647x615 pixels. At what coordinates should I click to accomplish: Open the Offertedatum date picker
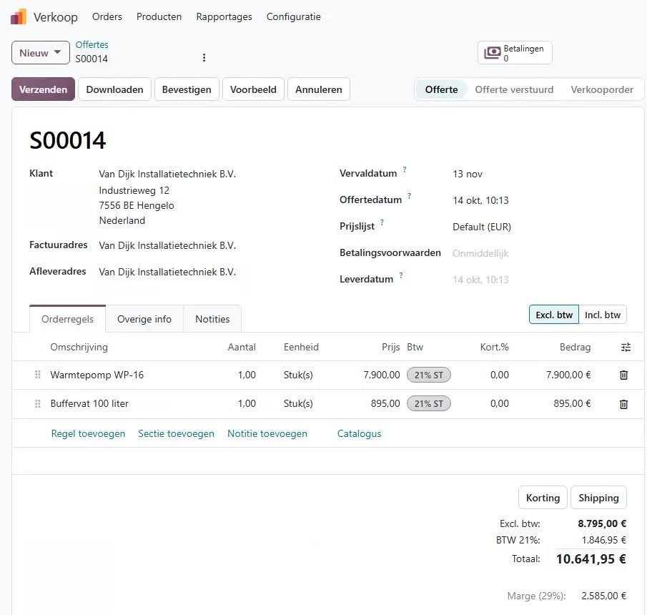[x=480, y=200]
